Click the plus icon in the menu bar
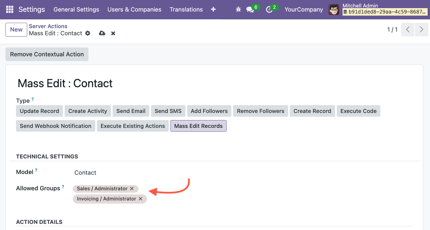Viewport: 430px width, 230px height. tap(213, 9)
